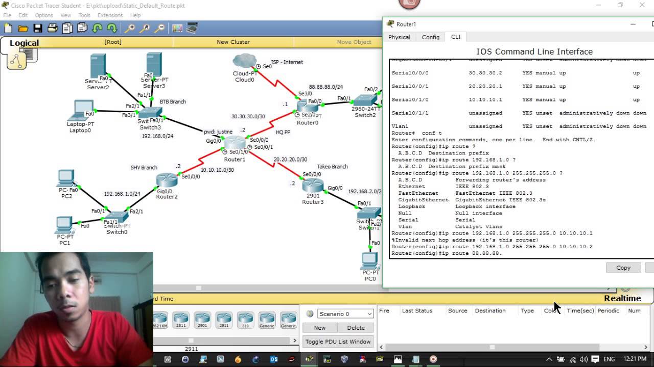Click the New file toolbar icon
The image size is (654, 367).
[x=8, y=29]
